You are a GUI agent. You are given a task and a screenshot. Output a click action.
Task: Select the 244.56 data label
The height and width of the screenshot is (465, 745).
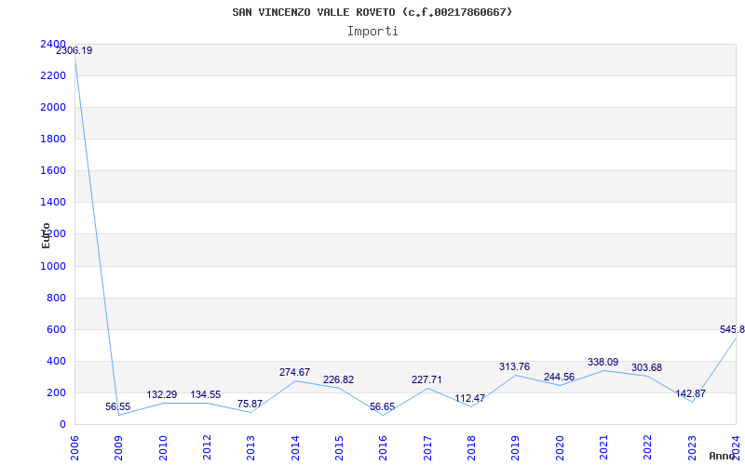[560, 378]
